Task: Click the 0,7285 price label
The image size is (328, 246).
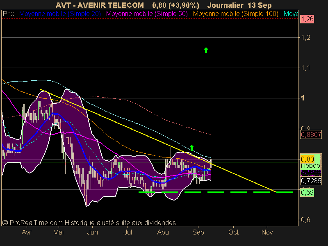Action: [x=311, y=181]
